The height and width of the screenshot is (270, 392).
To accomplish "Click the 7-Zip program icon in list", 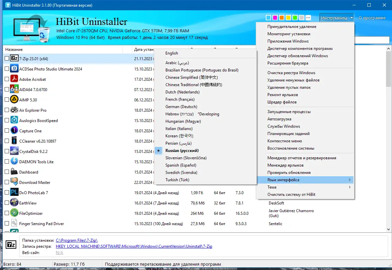I will click(x=14, y=59).
